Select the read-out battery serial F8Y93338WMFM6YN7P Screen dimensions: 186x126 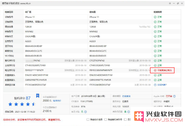(x=101, y=70)
